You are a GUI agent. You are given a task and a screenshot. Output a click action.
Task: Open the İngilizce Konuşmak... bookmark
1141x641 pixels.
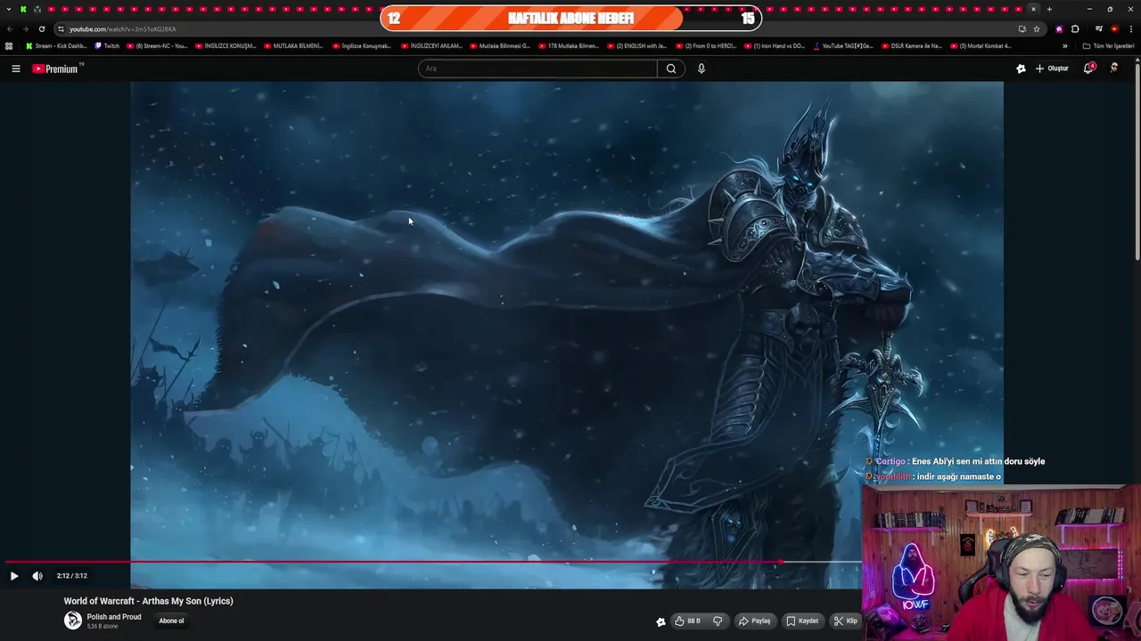pos(361,46)
